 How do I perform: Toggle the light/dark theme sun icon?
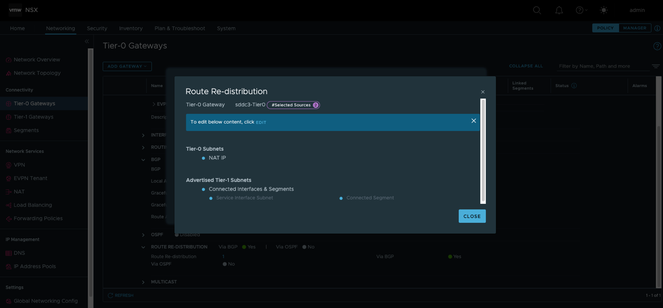pos(604,10)
